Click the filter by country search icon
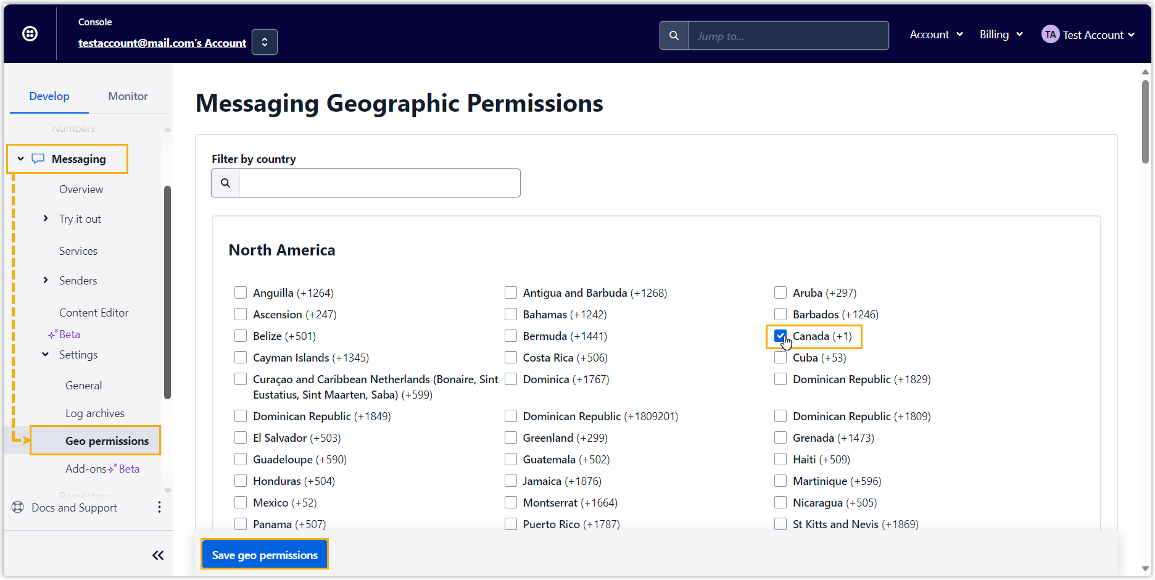Screen dimensions: 1155x580 pos(226,183)
